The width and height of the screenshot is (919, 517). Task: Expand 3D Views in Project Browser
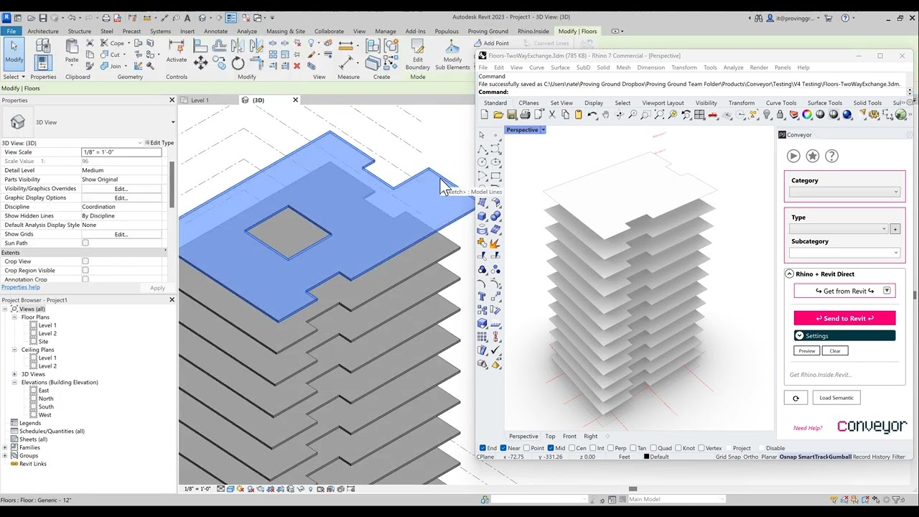(14, 374)
